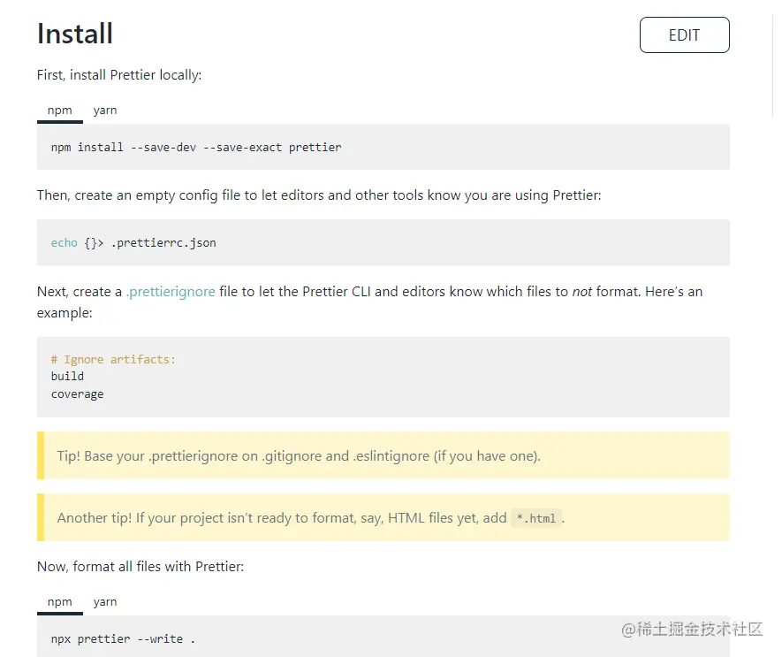The image size is (782, 657).
Task: Click the npm install --save-dev command text
Action: pos(196,148)
